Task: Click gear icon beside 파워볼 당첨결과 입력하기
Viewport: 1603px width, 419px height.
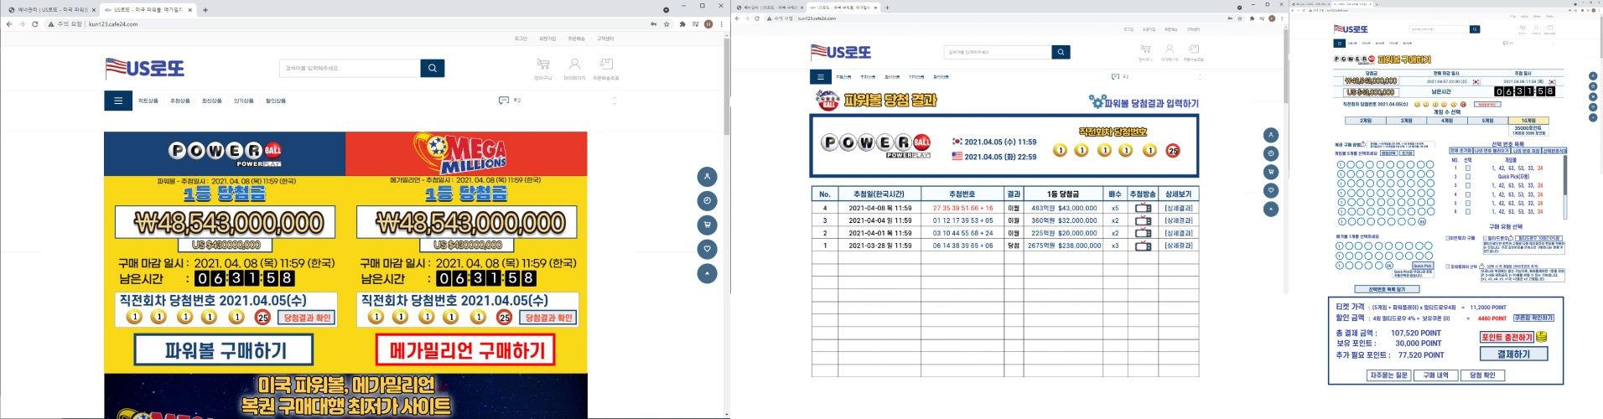Action: click(1097, 101)
